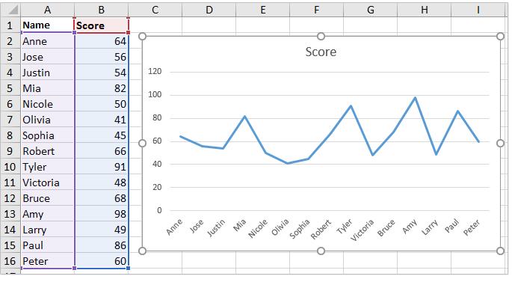
Task: Click the chart's left-middle resize handle
Action: [142, 143]
